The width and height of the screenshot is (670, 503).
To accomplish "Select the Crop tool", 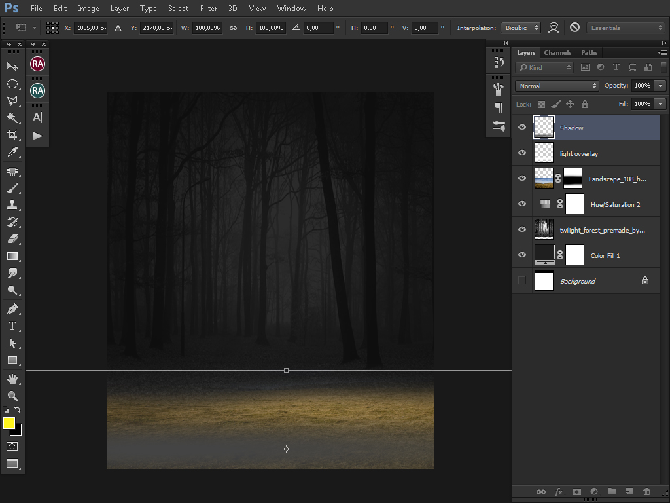I will (x=12, y=135).
